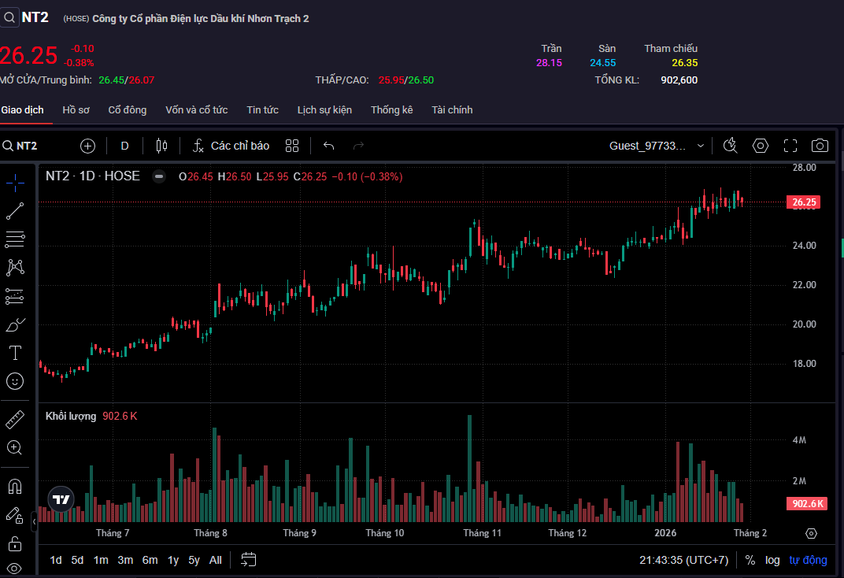Select the text annotation tool

(x=15, y=353)
